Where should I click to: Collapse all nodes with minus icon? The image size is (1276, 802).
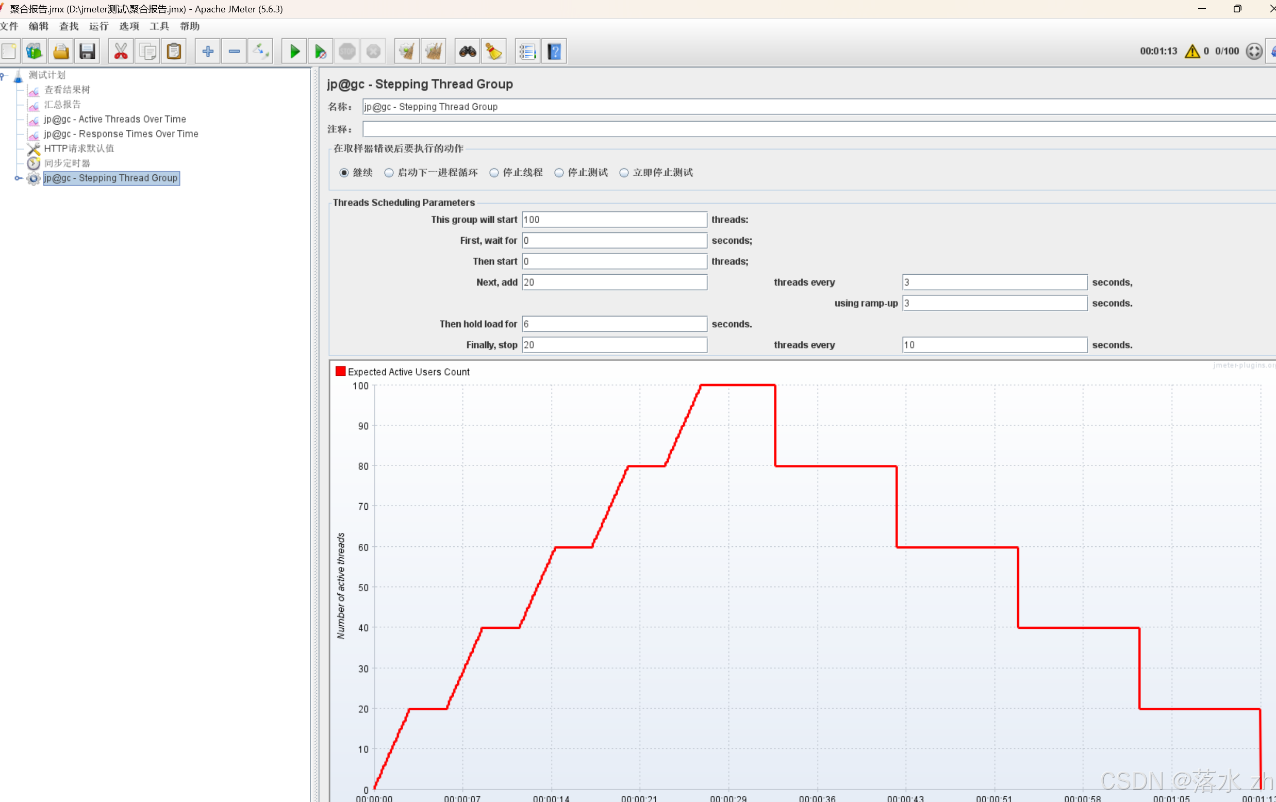234,52
